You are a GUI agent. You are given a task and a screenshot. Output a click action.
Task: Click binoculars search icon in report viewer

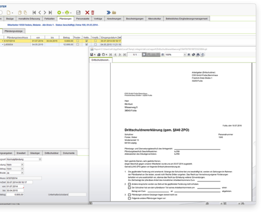tap(198, 54)
